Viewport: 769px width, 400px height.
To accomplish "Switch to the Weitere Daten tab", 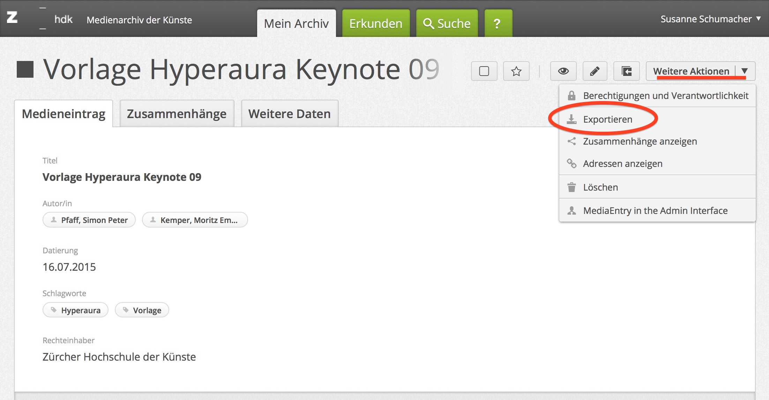I will [289, 114].
